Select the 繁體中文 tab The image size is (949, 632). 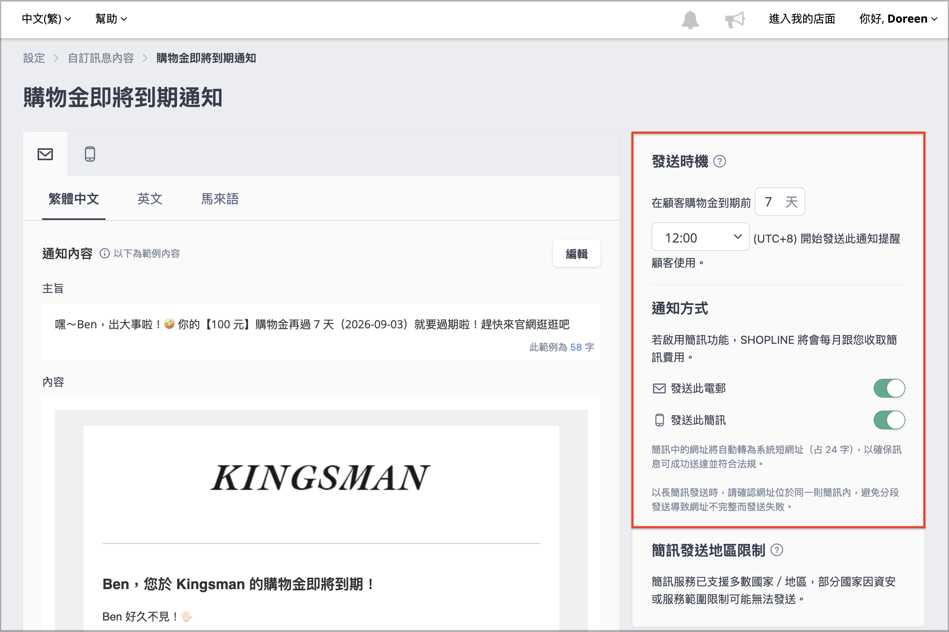pos(74,199)
